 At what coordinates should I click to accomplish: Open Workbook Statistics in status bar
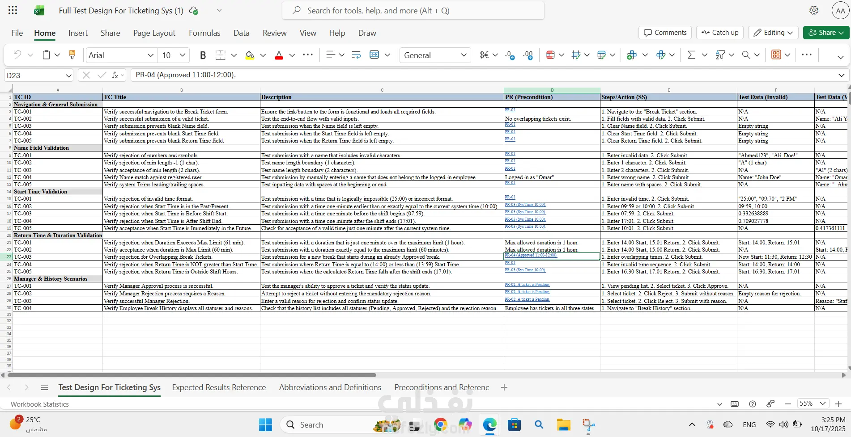point(40,404)
